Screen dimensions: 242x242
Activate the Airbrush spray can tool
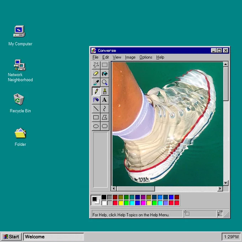click(96, 100)
